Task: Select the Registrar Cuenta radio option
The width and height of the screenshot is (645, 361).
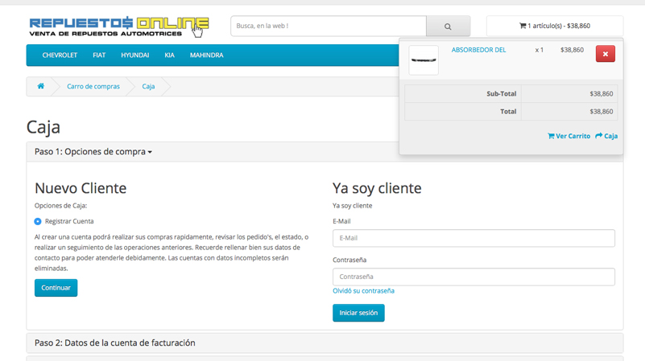Action: (38, 221)
